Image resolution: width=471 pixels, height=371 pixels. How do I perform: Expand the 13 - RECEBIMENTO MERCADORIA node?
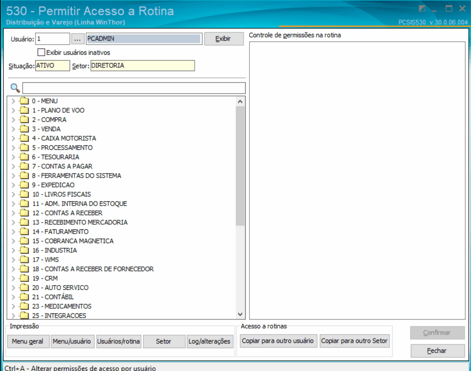click(x=14, y=222)
